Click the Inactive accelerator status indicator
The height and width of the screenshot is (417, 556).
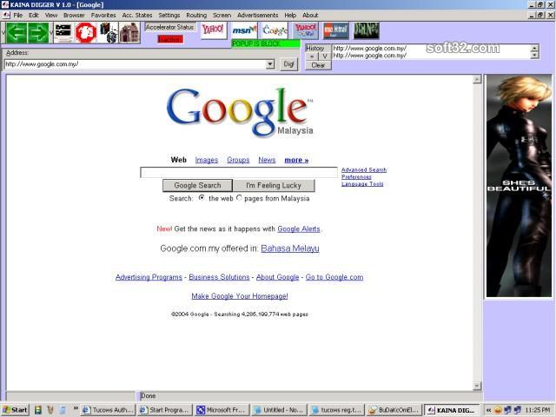(170, 39)
